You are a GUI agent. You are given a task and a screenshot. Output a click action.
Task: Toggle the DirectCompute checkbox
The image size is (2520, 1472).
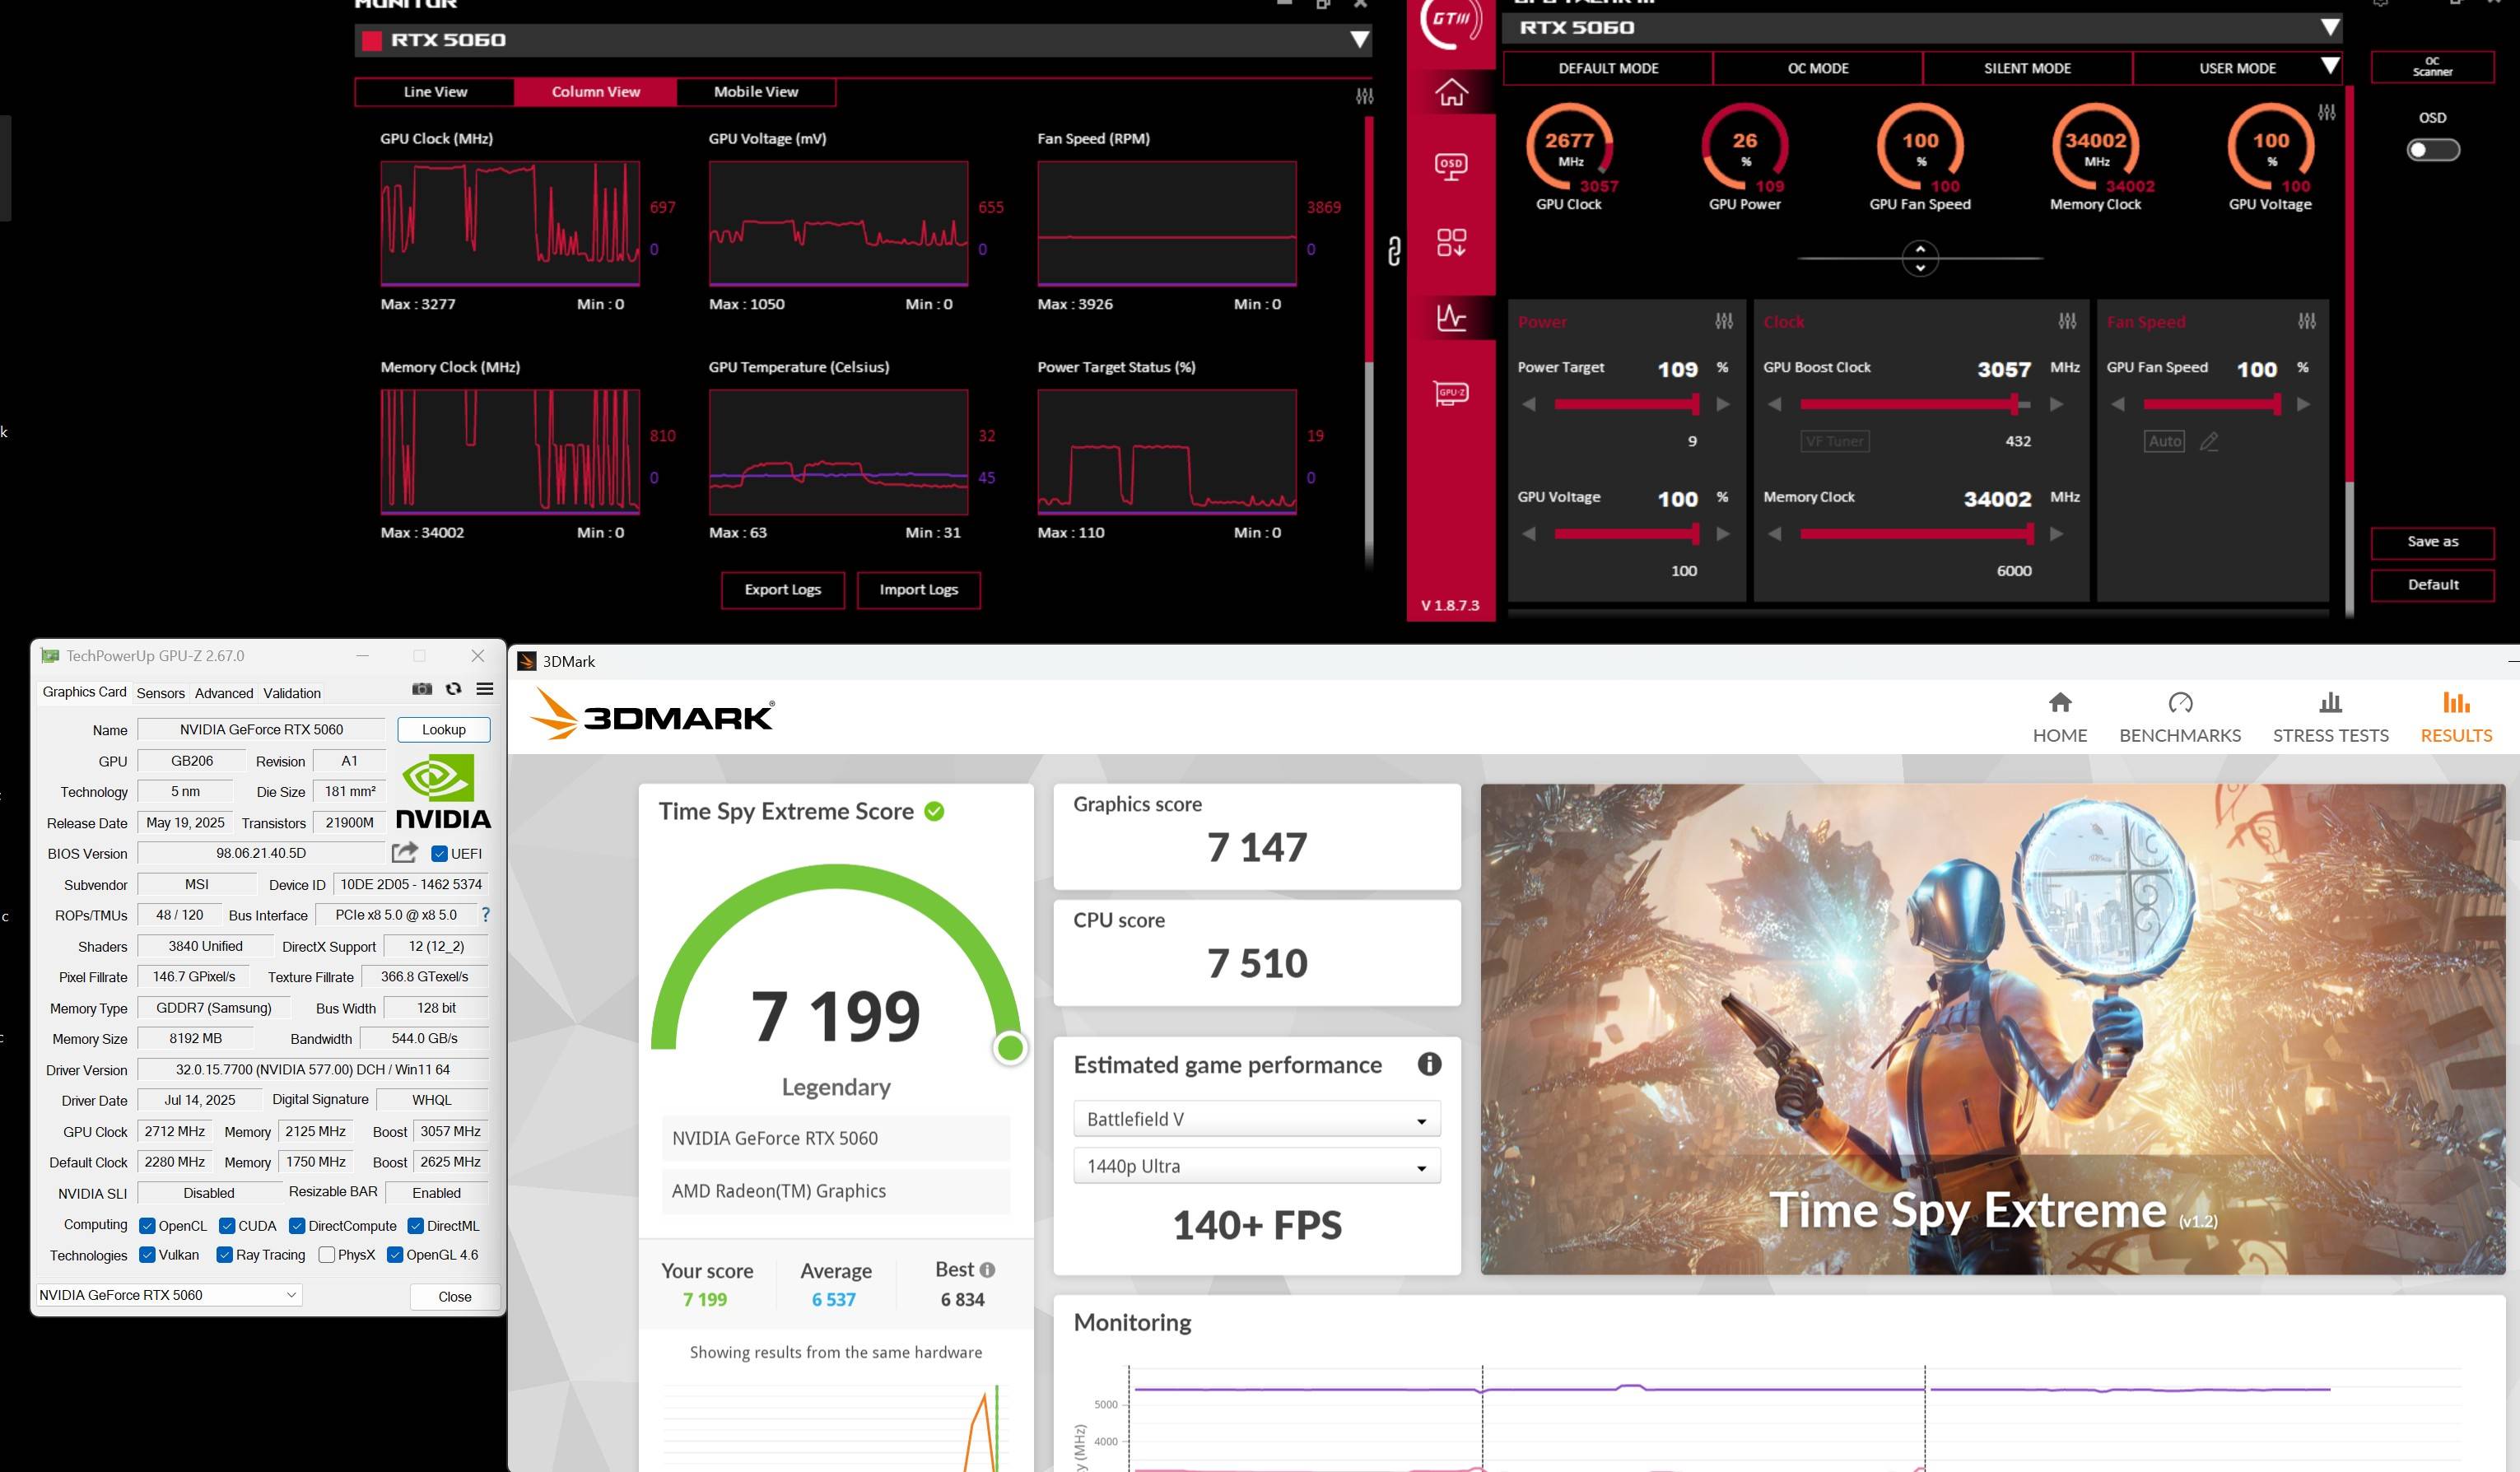[297, 1226]
